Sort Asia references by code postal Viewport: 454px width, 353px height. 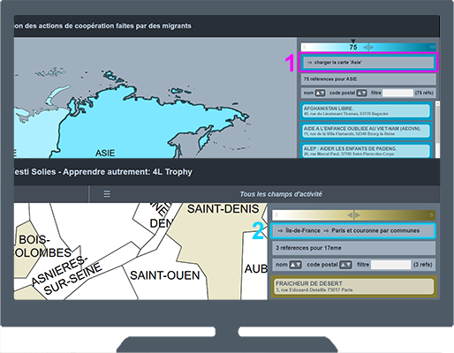click(x=361, y=94)
